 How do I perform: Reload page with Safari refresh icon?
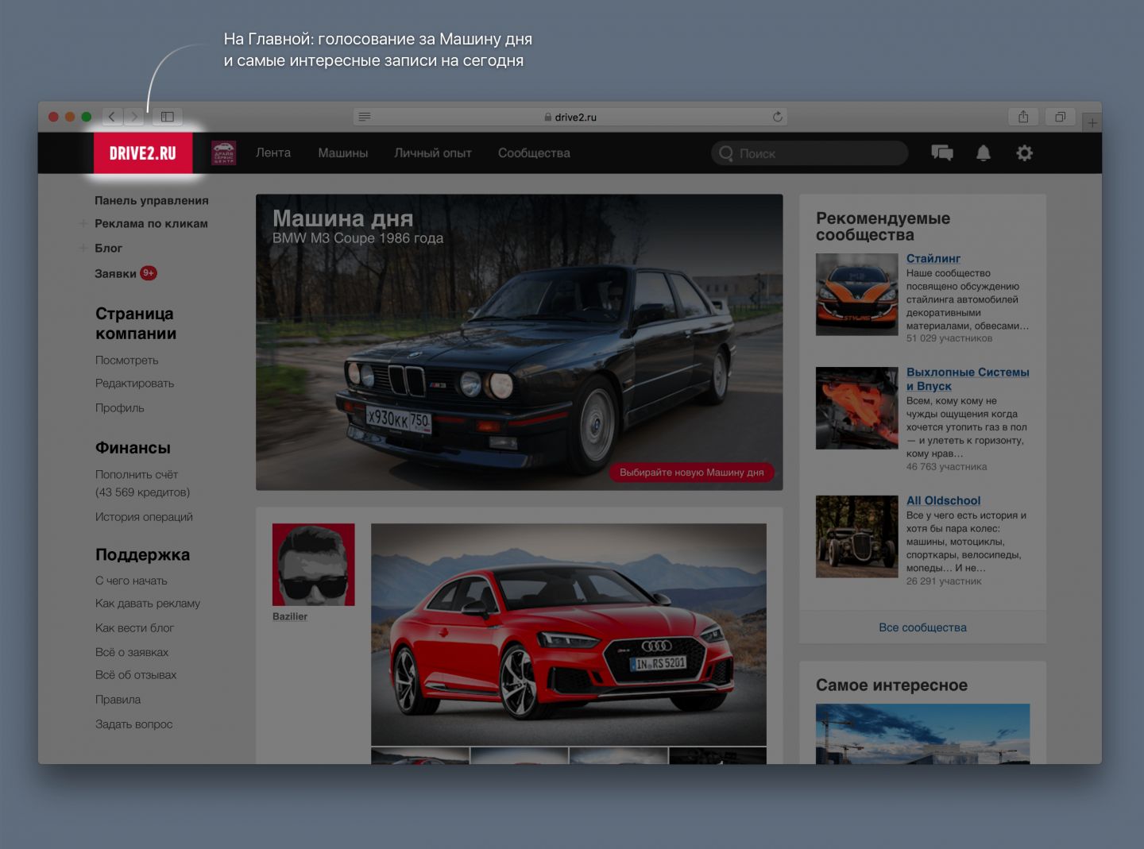[x=777, y=117]
